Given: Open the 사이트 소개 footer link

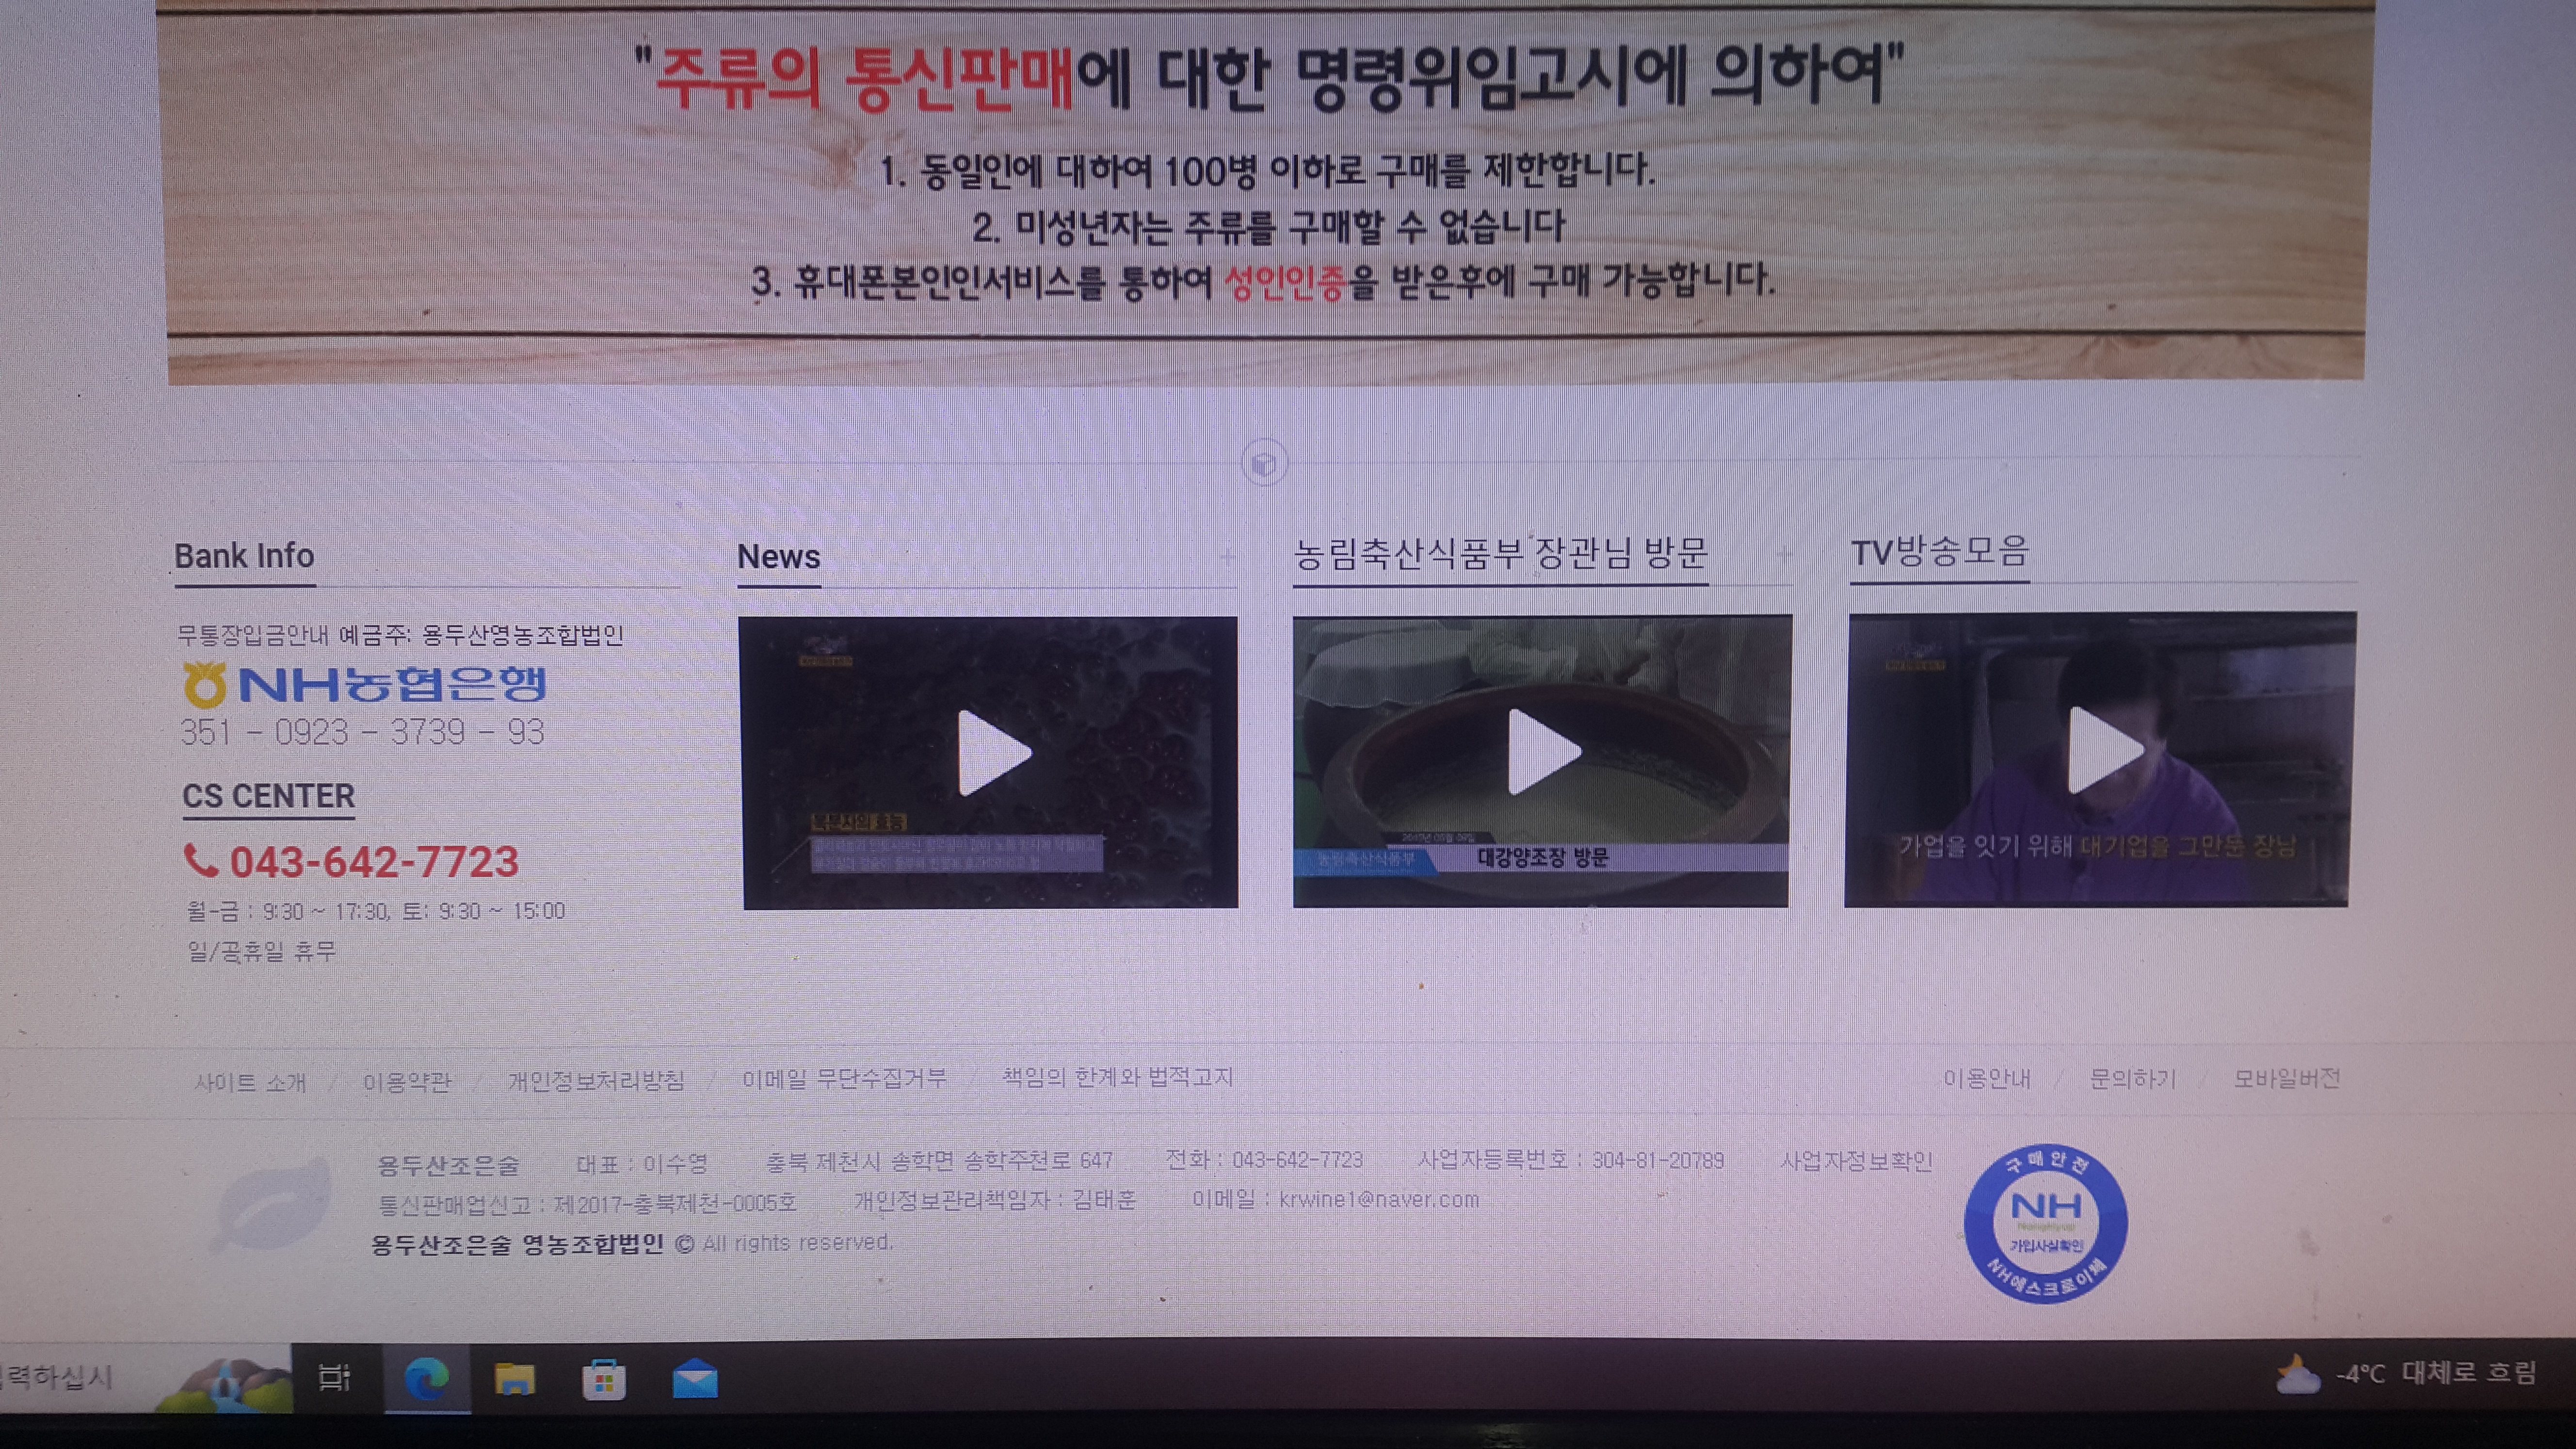Looking at the screenshot, I should [250, 1082].
